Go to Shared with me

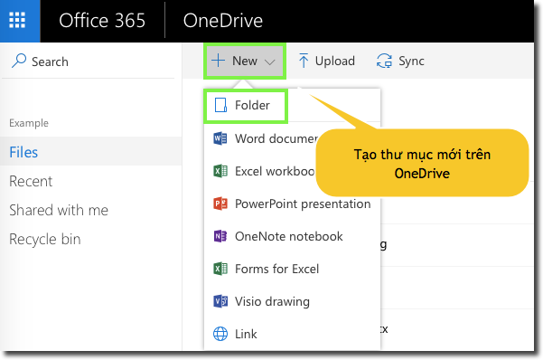tap(59, 210)
